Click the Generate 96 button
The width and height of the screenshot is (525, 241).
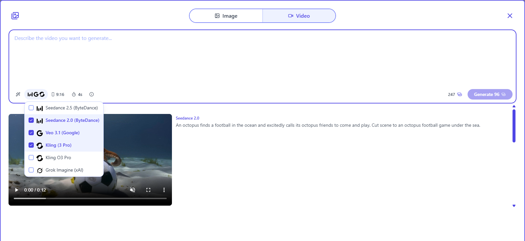tap(490, 94)
